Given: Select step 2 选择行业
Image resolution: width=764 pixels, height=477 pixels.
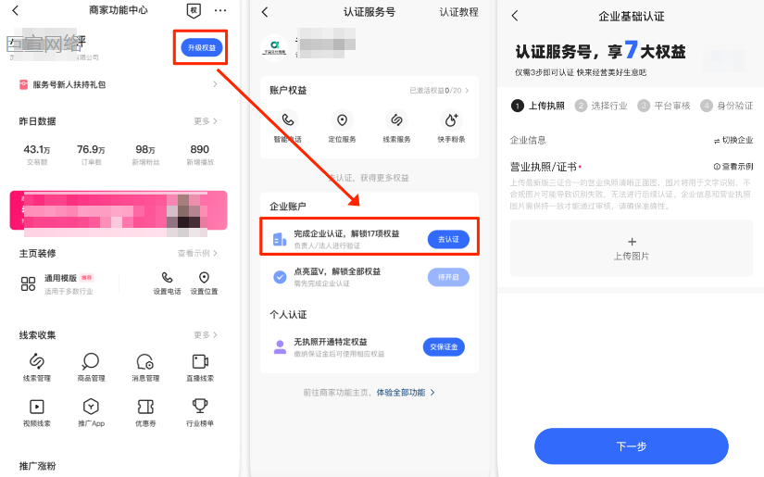Looking at the screenshot, I should [601, 106].
